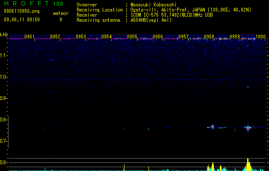Click the 1.1 kHz axis label

pyautogui.click(x=4, y=56)
